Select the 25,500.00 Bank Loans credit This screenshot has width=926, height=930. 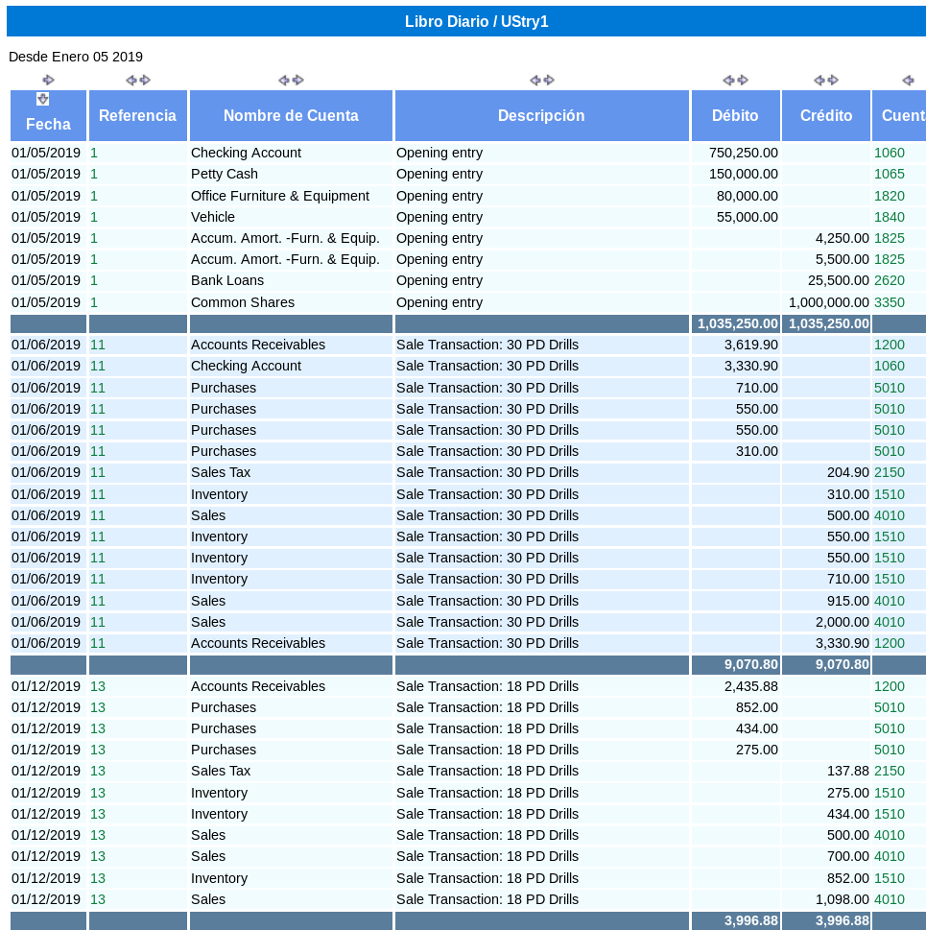[839, 280]
